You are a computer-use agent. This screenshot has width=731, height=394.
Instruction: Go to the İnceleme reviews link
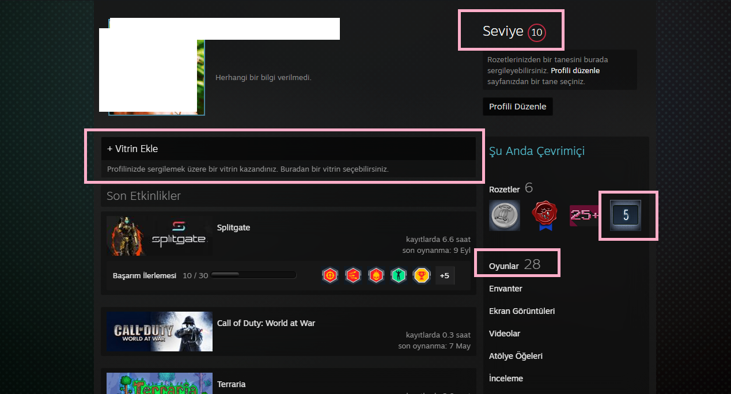tap(506, 378)
